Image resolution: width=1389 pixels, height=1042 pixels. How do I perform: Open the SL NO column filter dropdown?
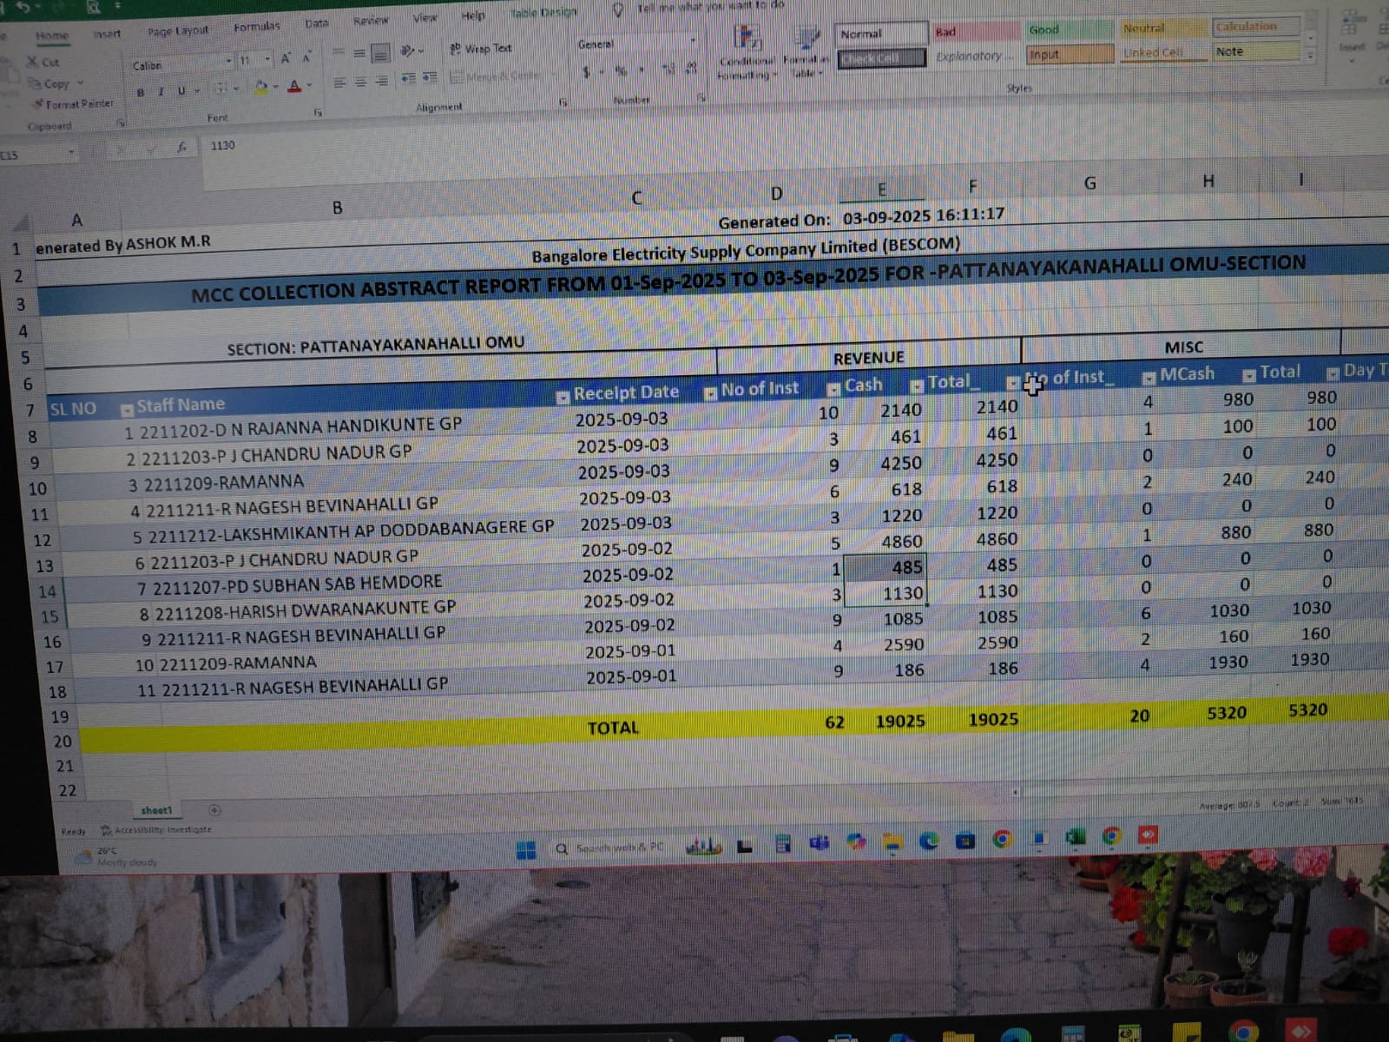pyautogui.click(x=127, y=409)
